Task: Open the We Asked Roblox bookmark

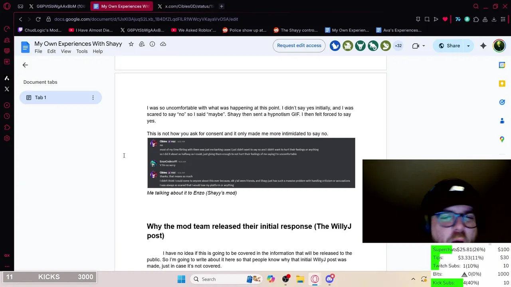Action: 194,30
